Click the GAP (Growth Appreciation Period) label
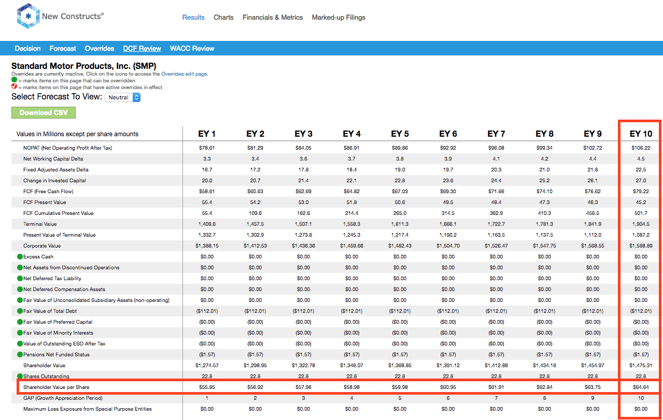 pos(63,398)
